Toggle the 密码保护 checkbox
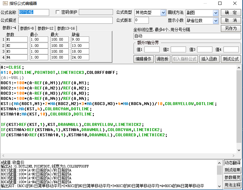Screen dimensions: 243x190 tap(58, 12)
